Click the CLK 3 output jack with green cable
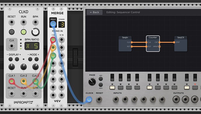This screenshot has height=114, width=201. click(x=36, y=81)
